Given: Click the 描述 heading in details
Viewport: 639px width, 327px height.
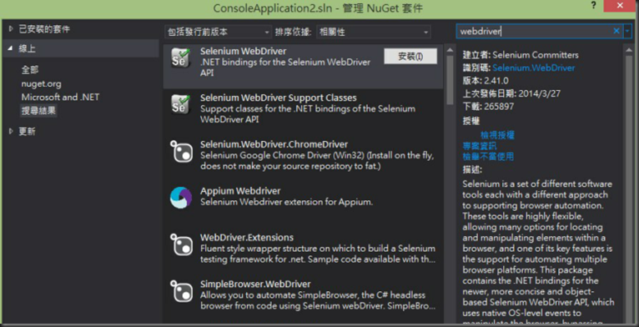Looking at the screenshot, I should [x=472, y=169].
